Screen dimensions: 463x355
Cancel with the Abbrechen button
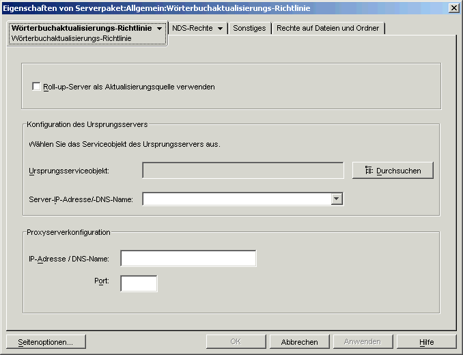click(299, 342)
